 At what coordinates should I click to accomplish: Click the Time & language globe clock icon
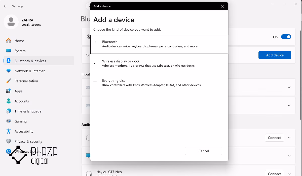point(9,111)
